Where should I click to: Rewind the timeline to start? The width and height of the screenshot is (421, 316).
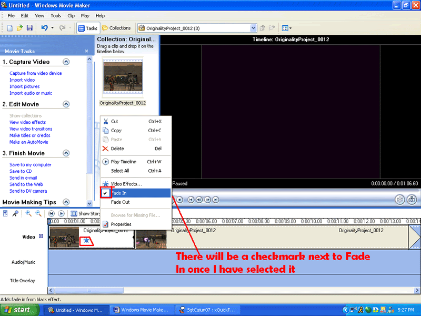click(x=52, y=213)
